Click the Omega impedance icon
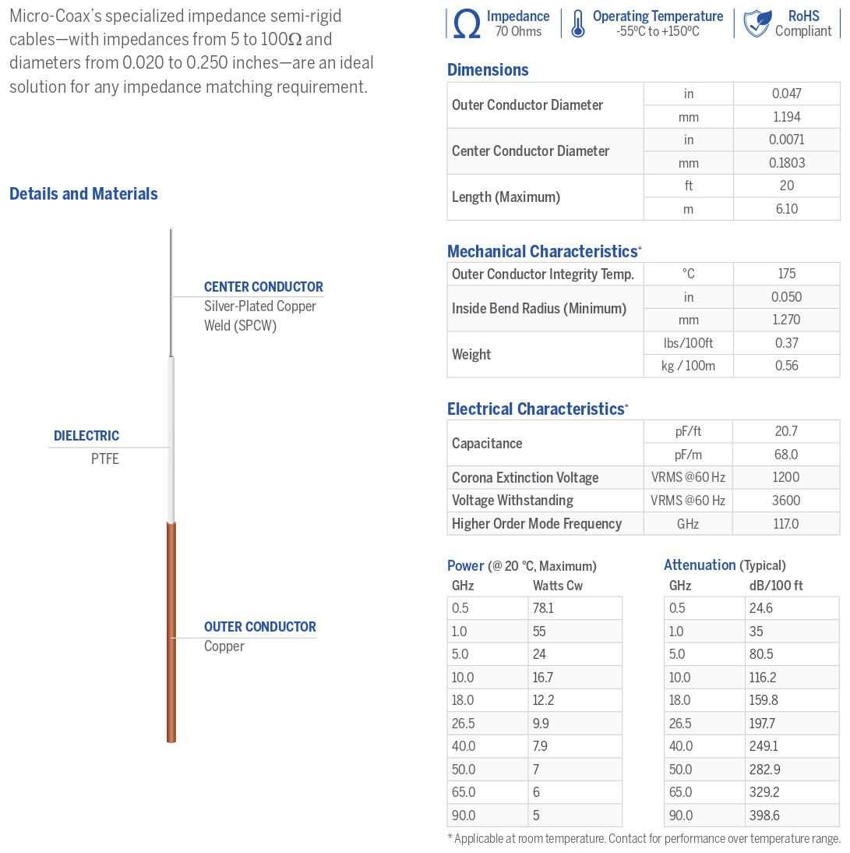 pyautogui.click(x=466, y=24)
